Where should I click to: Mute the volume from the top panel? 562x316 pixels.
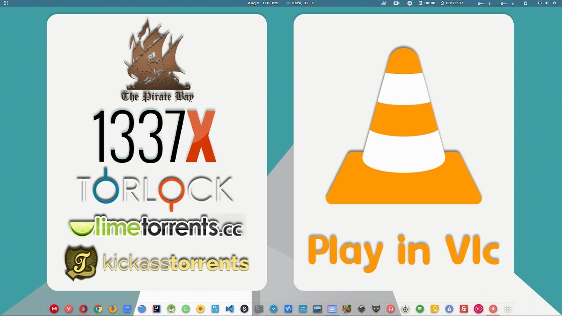(547, 3)
